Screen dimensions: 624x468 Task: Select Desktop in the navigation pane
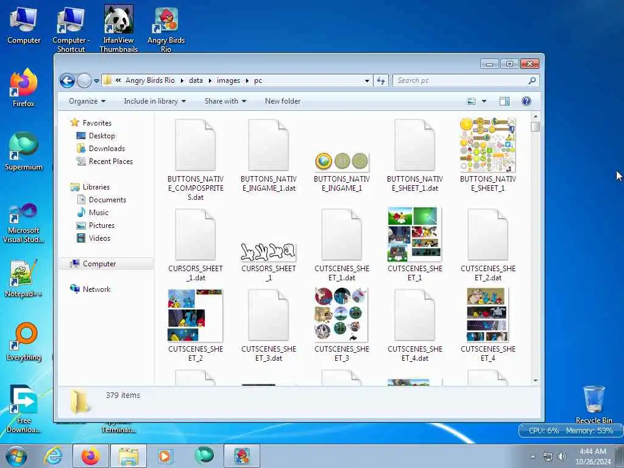[x=102, y=136]
